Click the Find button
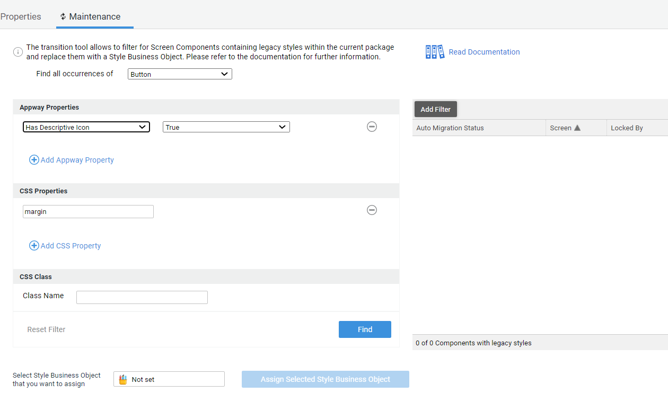 [x=365, y=329]
